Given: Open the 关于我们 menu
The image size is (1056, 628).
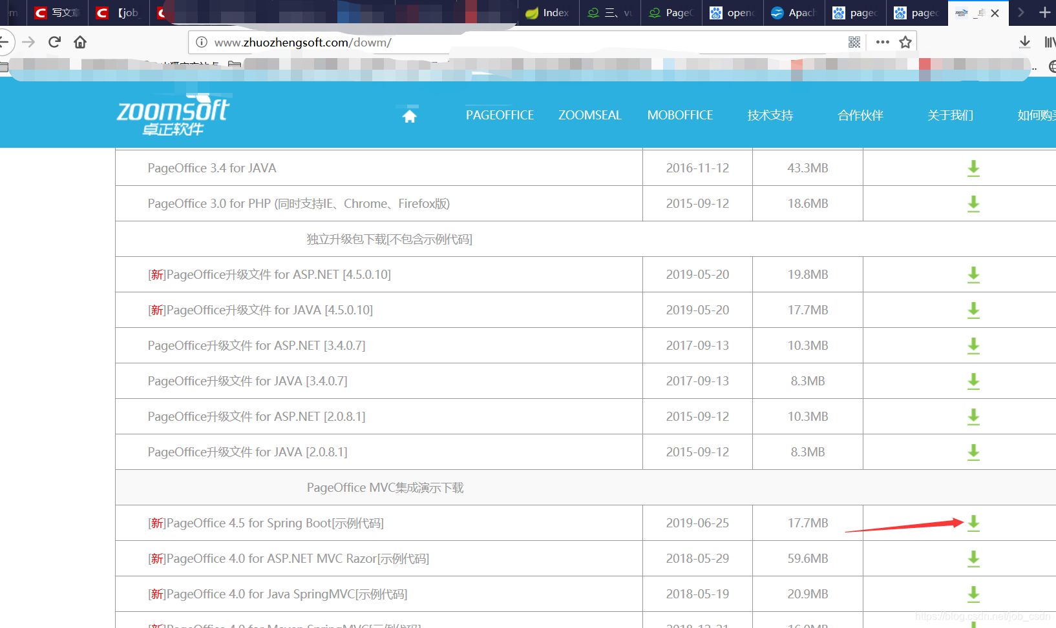Looking at the screenshot, I should 950,115.
